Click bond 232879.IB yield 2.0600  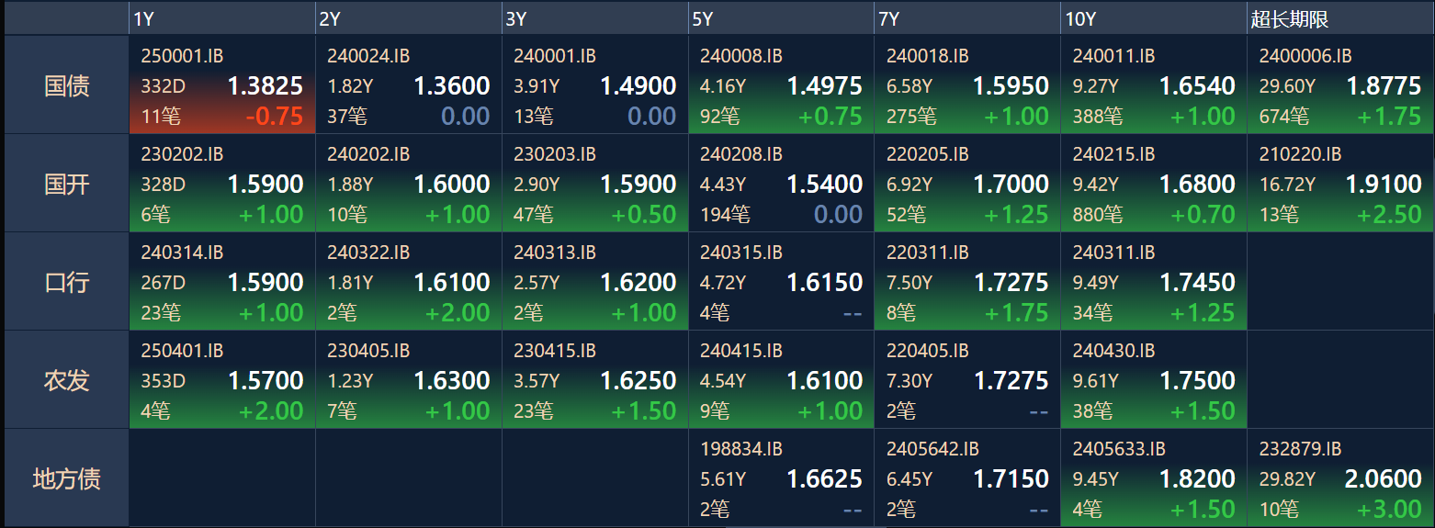[x=1383, y=479]
